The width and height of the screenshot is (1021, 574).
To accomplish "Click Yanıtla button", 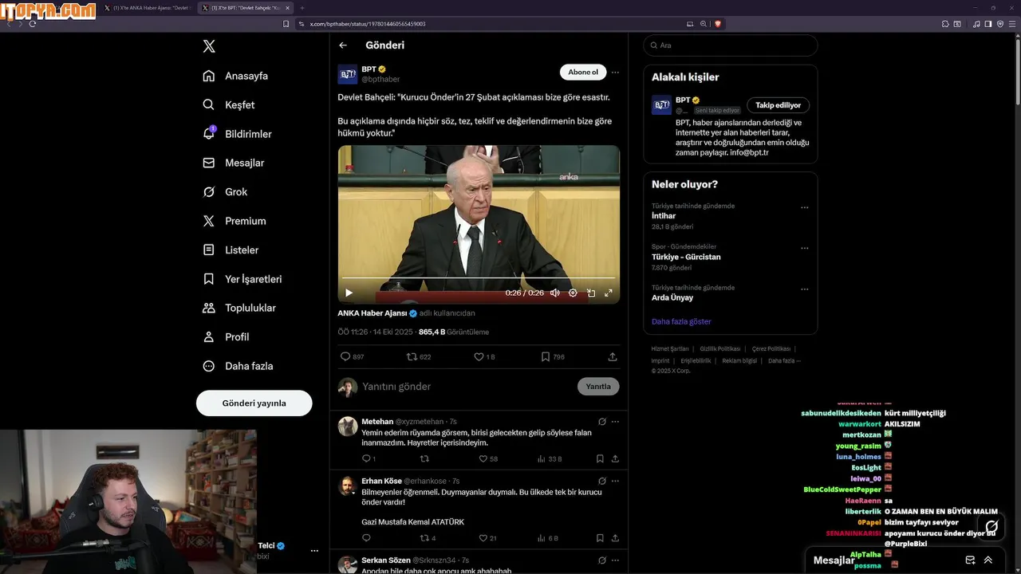I will [598, 387].
